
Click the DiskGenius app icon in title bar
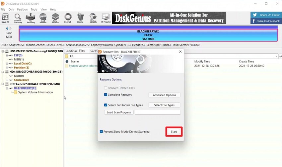(x=3, y=4)
